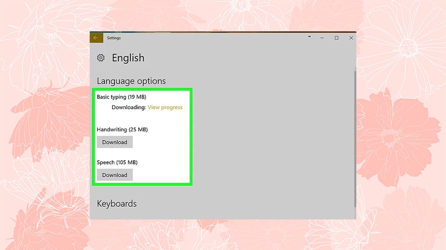Open View progress link for Basic typing
446x250 pixels.
click(165, 107)
